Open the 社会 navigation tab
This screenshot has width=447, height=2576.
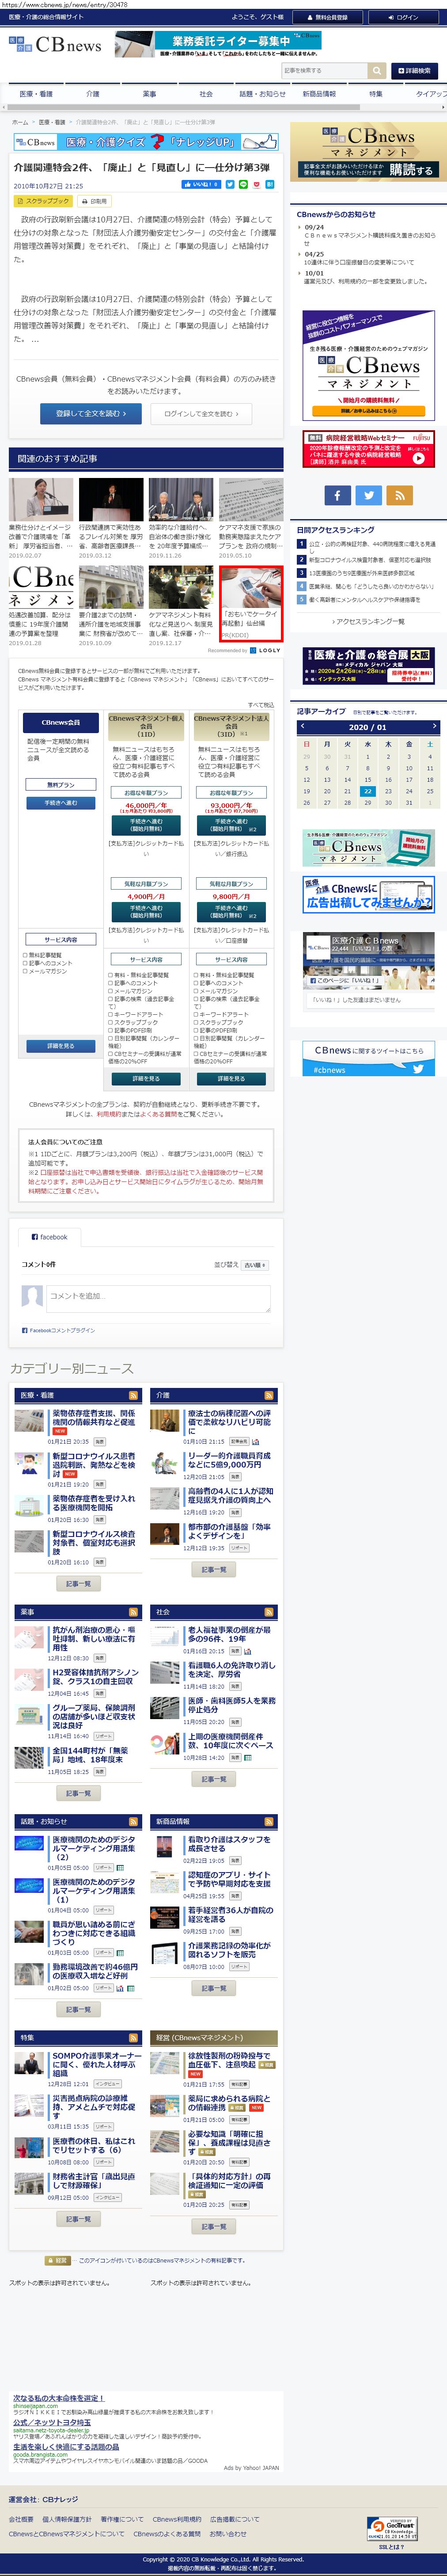click(206, 94)
